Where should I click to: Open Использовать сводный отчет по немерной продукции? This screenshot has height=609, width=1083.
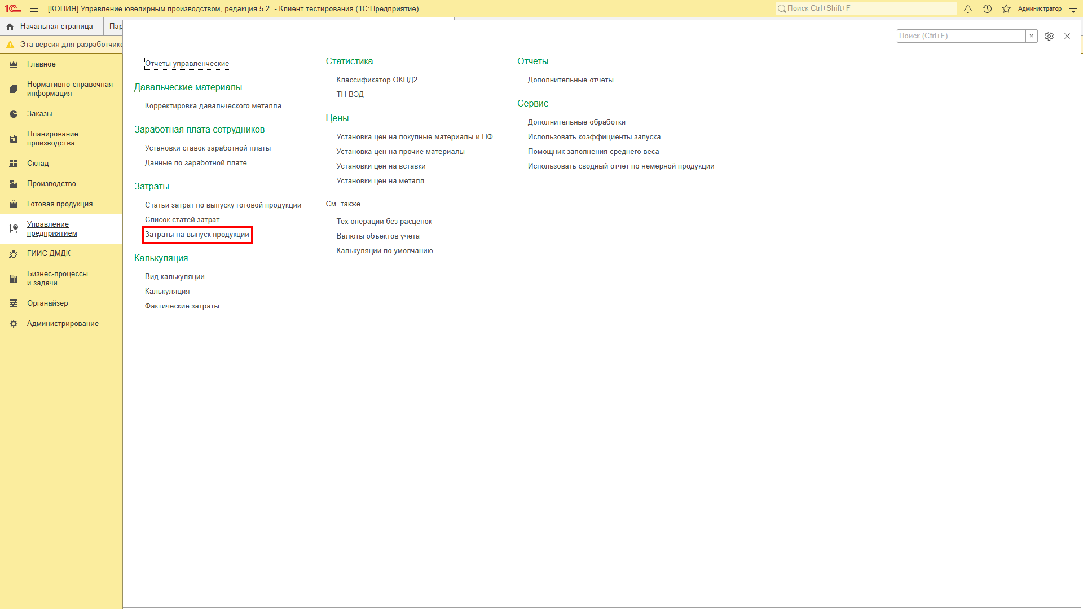621,166
